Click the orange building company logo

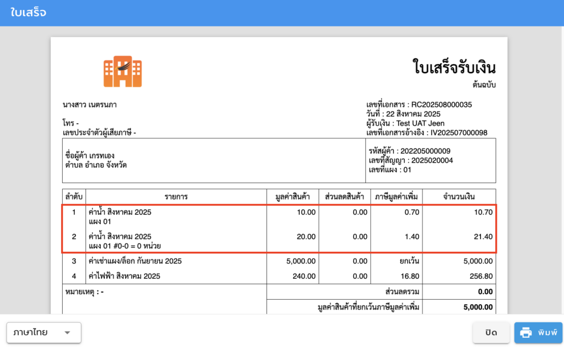[123, 71]
